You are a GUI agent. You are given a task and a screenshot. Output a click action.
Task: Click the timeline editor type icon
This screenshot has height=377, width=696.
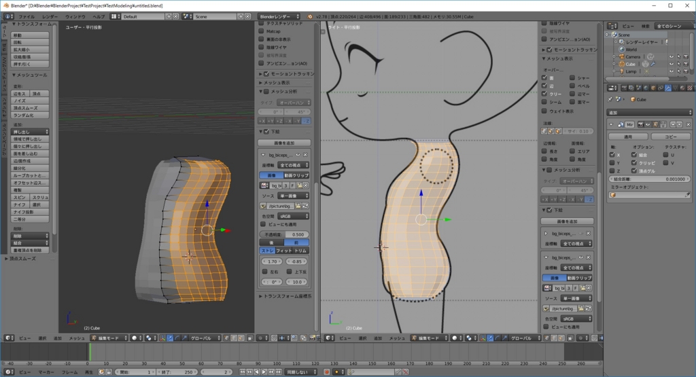click(x=8, y=372)
